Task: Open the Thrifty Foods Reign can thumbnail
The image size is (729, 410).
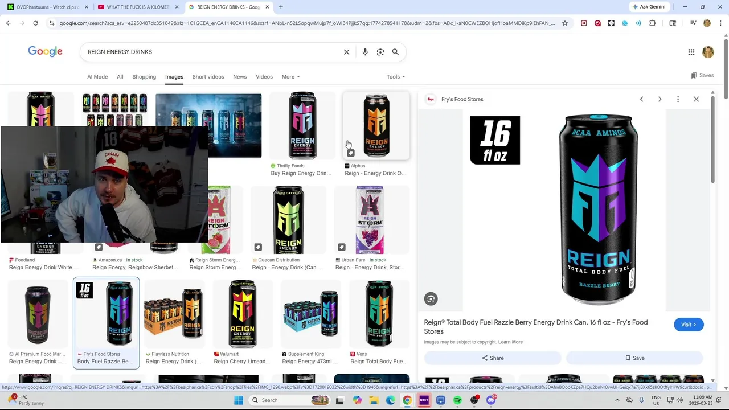Action: (302, 126)
